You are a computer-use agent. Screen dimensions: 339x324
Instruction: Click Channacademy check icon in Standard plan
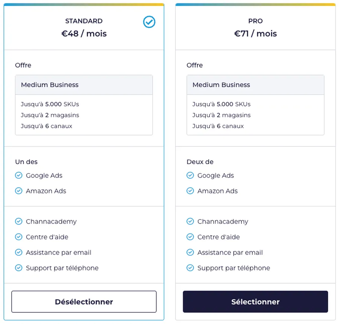18,221
